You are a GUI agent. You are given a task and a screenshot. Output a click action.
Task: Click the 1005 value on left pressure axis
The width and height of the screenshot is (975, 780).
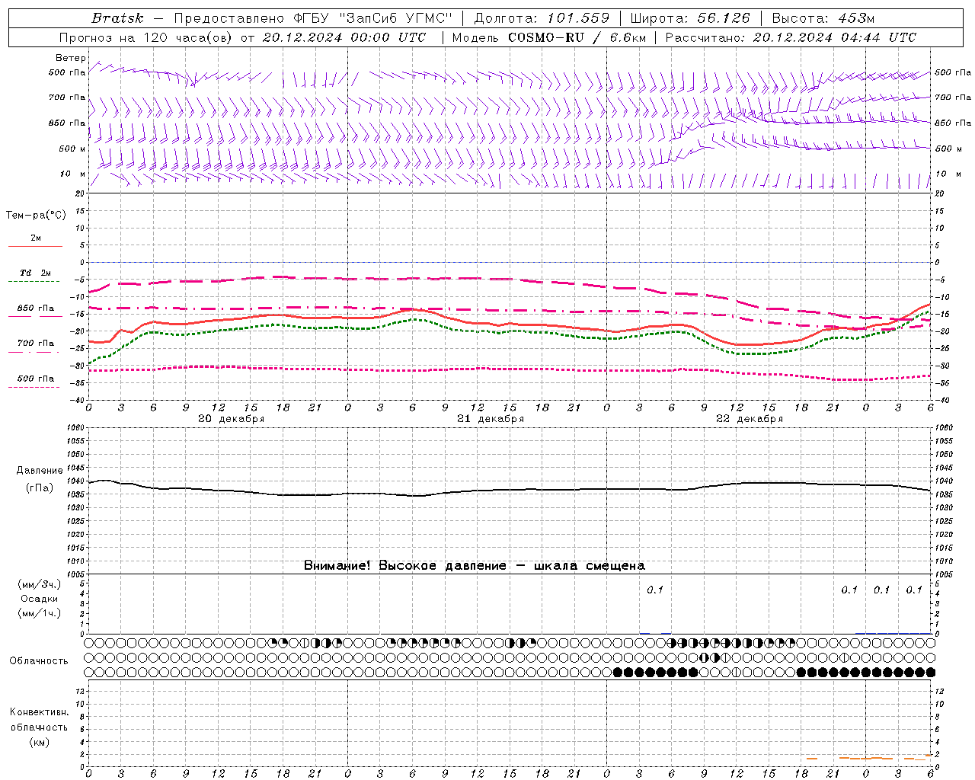point(76,574)
